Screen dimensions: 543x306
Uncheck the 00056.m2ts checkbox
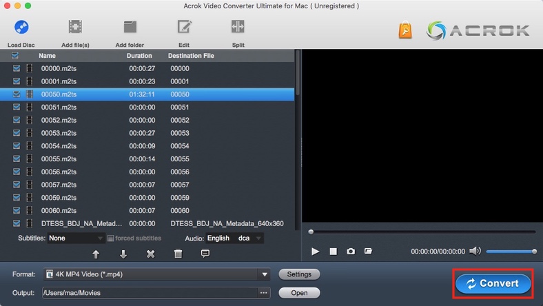pos(17,172)
